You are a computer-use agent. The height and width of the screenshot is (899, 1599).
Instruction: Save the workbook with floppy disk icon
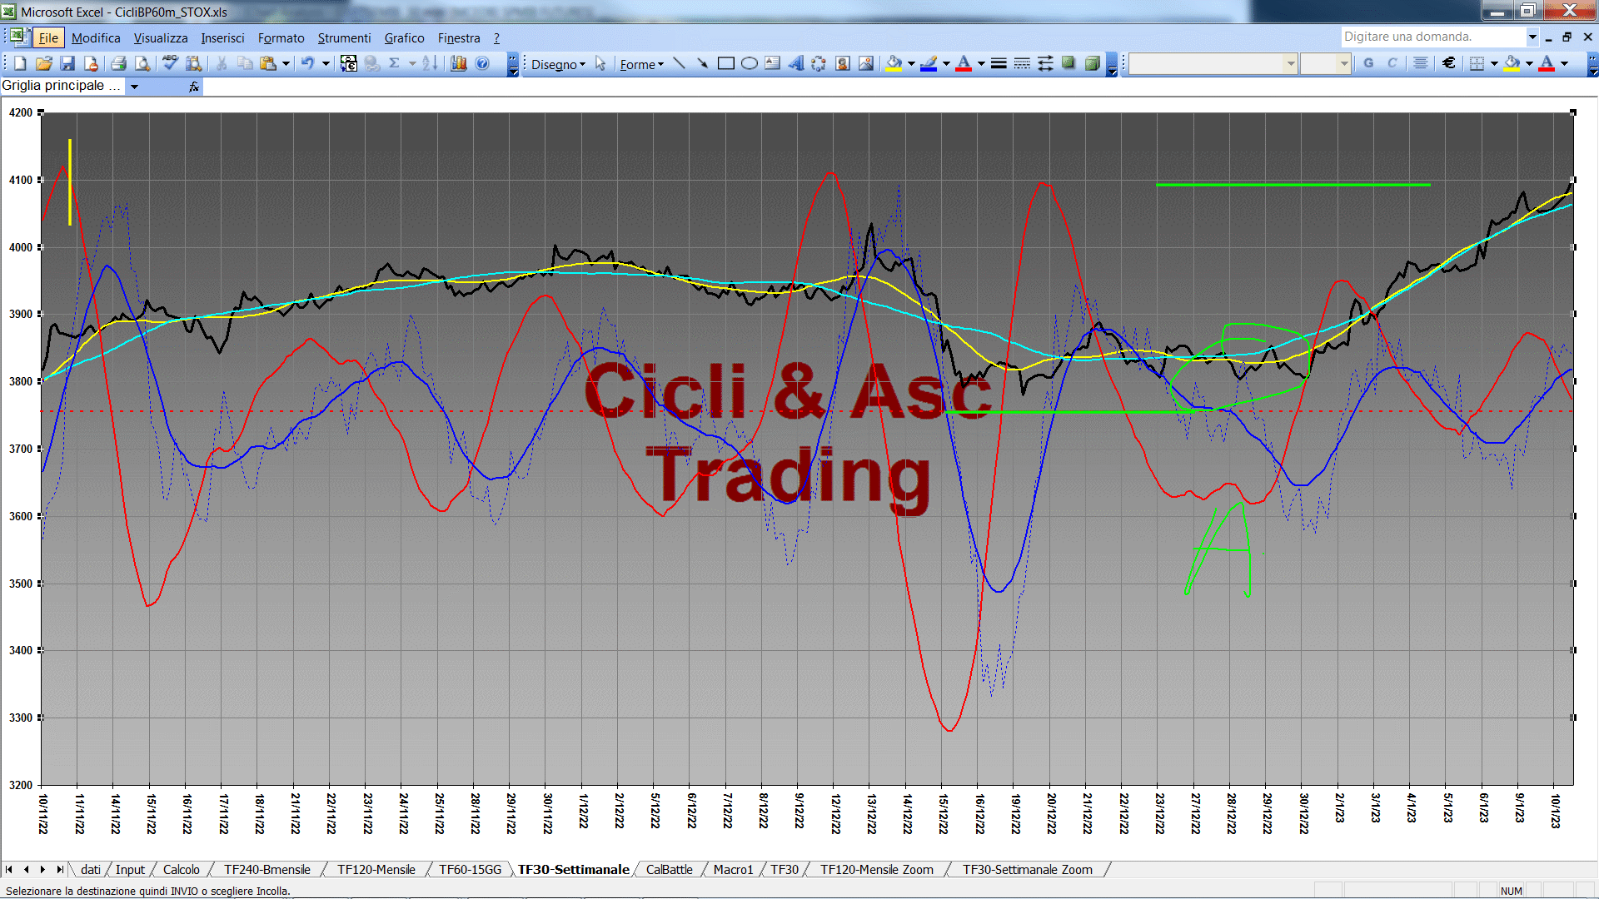tap(67, 63)
